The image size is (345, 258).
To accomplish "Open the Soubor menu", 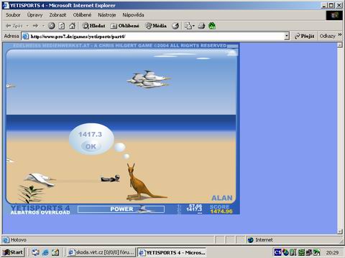I will pyautogui.click(x=13, y=15).
